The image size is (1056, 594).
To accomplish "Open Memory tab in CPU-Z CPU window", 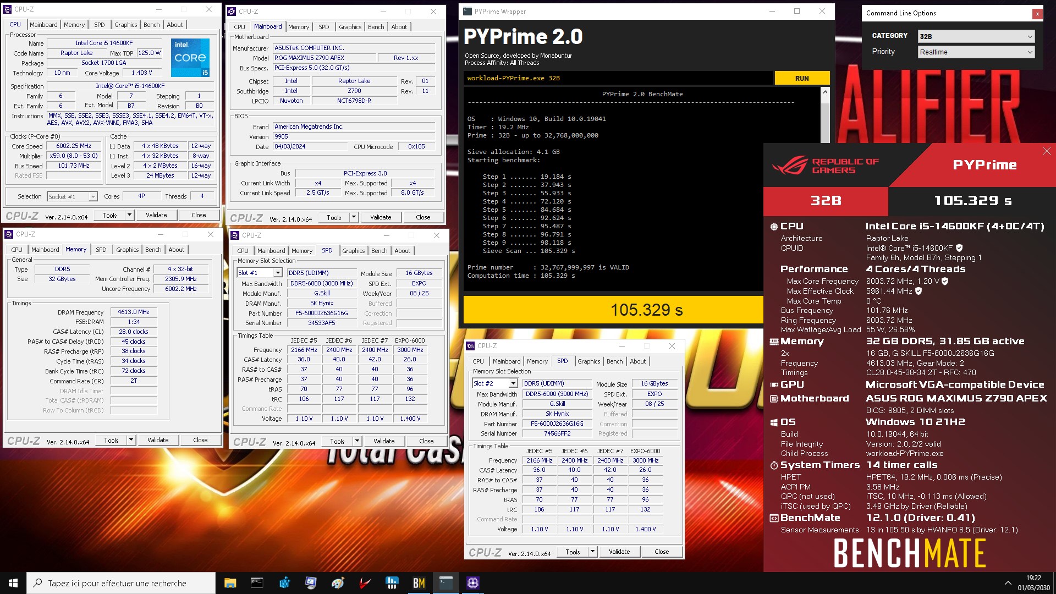I will point(74,25).
